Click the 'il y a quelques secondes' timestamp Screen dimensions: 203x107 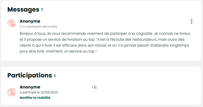pos(38,26)
